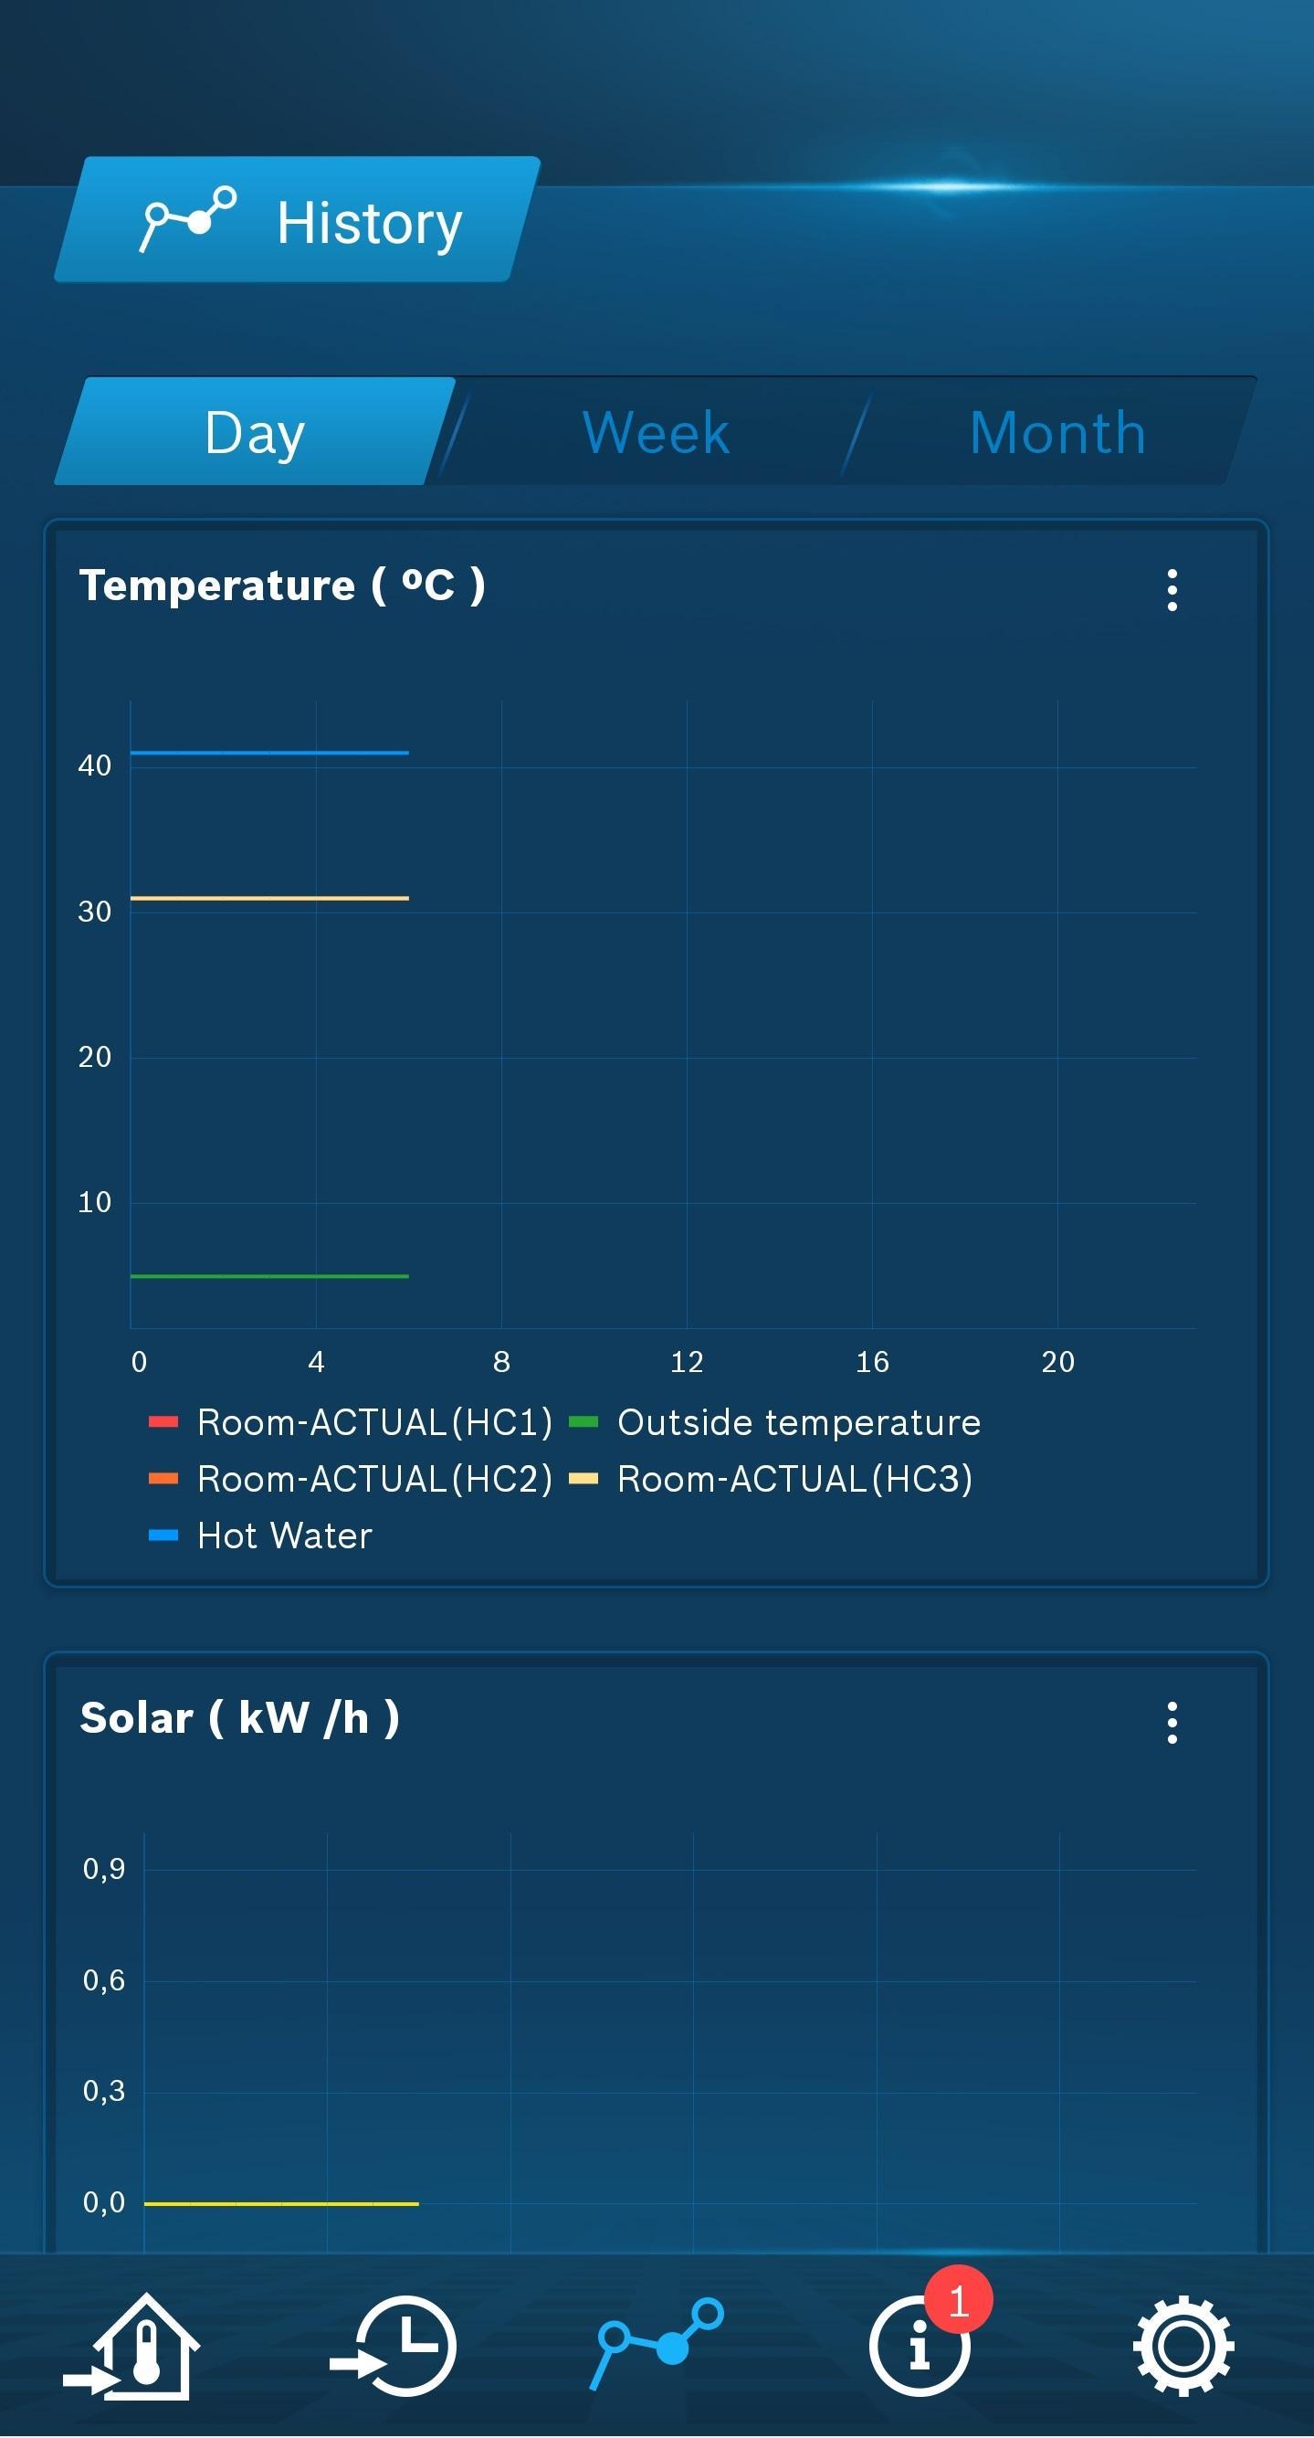Tap the History header graph icon

point(187,218)
